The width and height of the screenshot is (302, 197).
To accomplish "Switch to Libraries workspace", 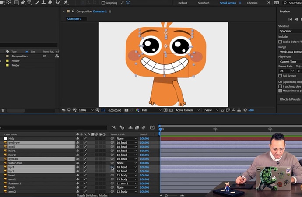I will coord(252,3).
